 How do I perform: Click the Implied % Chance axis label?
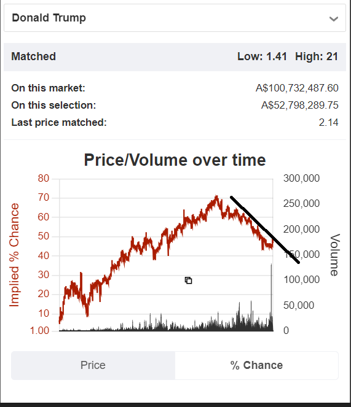[14, 255]
